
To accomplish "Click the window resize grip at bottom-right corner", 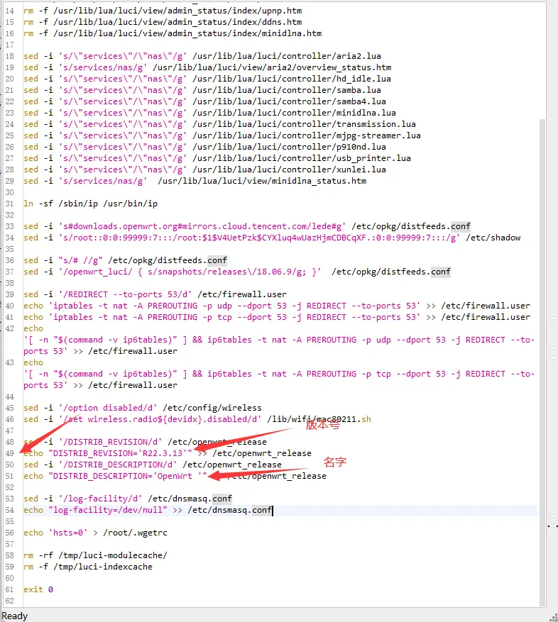I will 553,617.
